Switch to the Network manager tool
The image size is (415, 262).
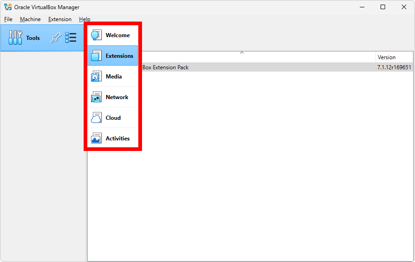pyautogui.click(x=113, y=97)
